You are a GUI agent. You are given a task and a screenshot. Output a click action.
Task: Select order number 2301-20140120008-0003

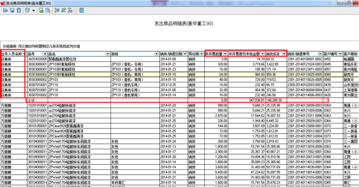(305, 105)
